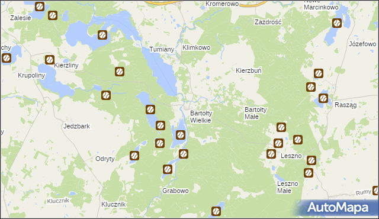Click the Kierzbuń place label
Viewport: 379px width, 219px height.
[249, 70]
